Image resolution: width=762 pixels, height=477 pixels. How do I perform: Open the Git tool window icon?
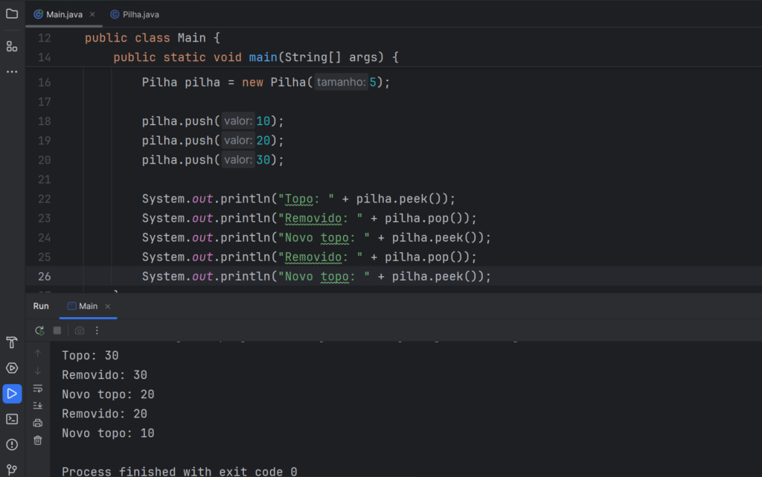tap(12, 469)
